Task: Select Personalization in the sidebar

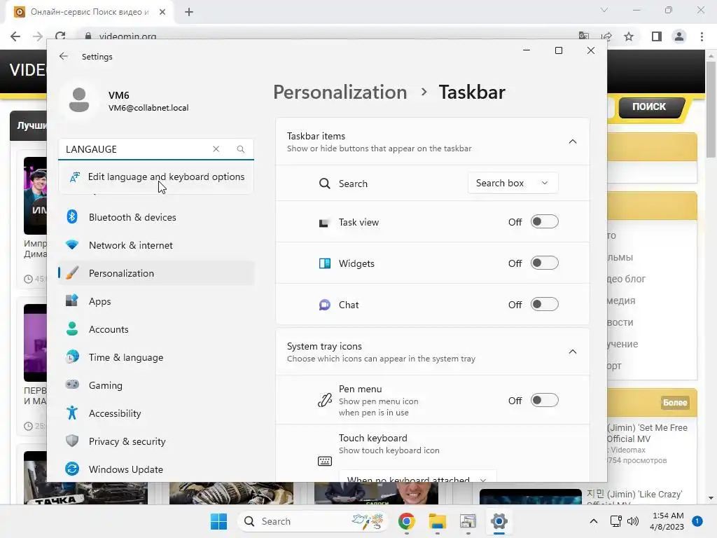Action: [156, 273]
